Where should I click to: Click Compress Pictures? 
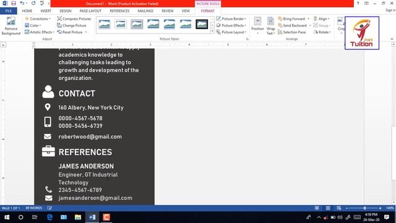[x=74, y=19]
